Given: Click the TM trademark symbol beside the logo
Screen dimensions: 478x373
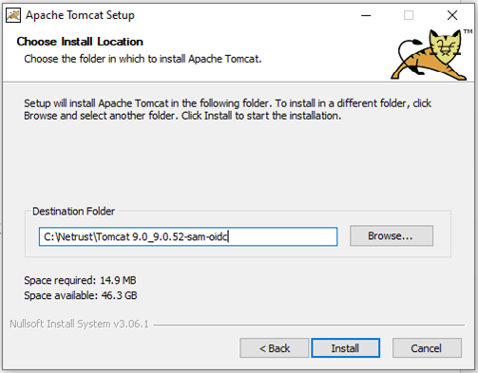Looking at the screenshot, I should [x=468, y=31].
